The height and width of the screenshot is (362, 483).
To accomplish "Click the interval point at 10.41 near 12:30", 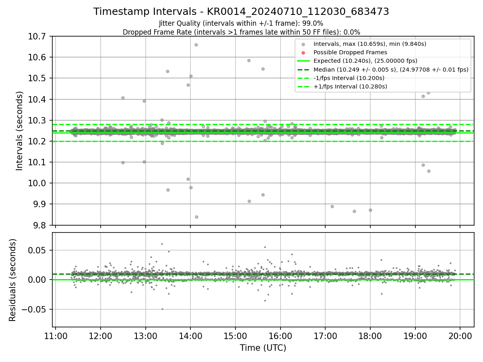I will click(123, 98).
